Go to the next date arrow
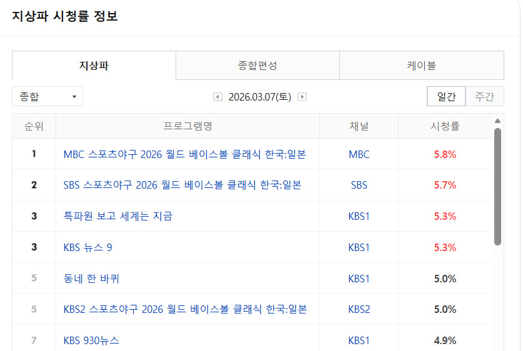Viewport: 523px width, 351px height. pyautogui.click(x=302, y=97)
